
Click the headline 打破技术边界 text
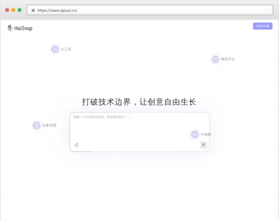pos(139,101)
